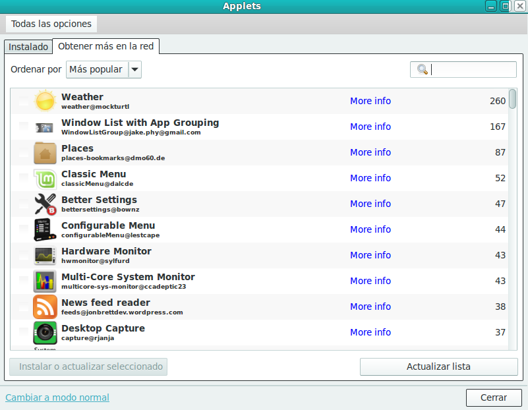The height and width of the screenshot is (410, 528).
Task: Check the Weather applet checkbox
Action: point(24,101)
